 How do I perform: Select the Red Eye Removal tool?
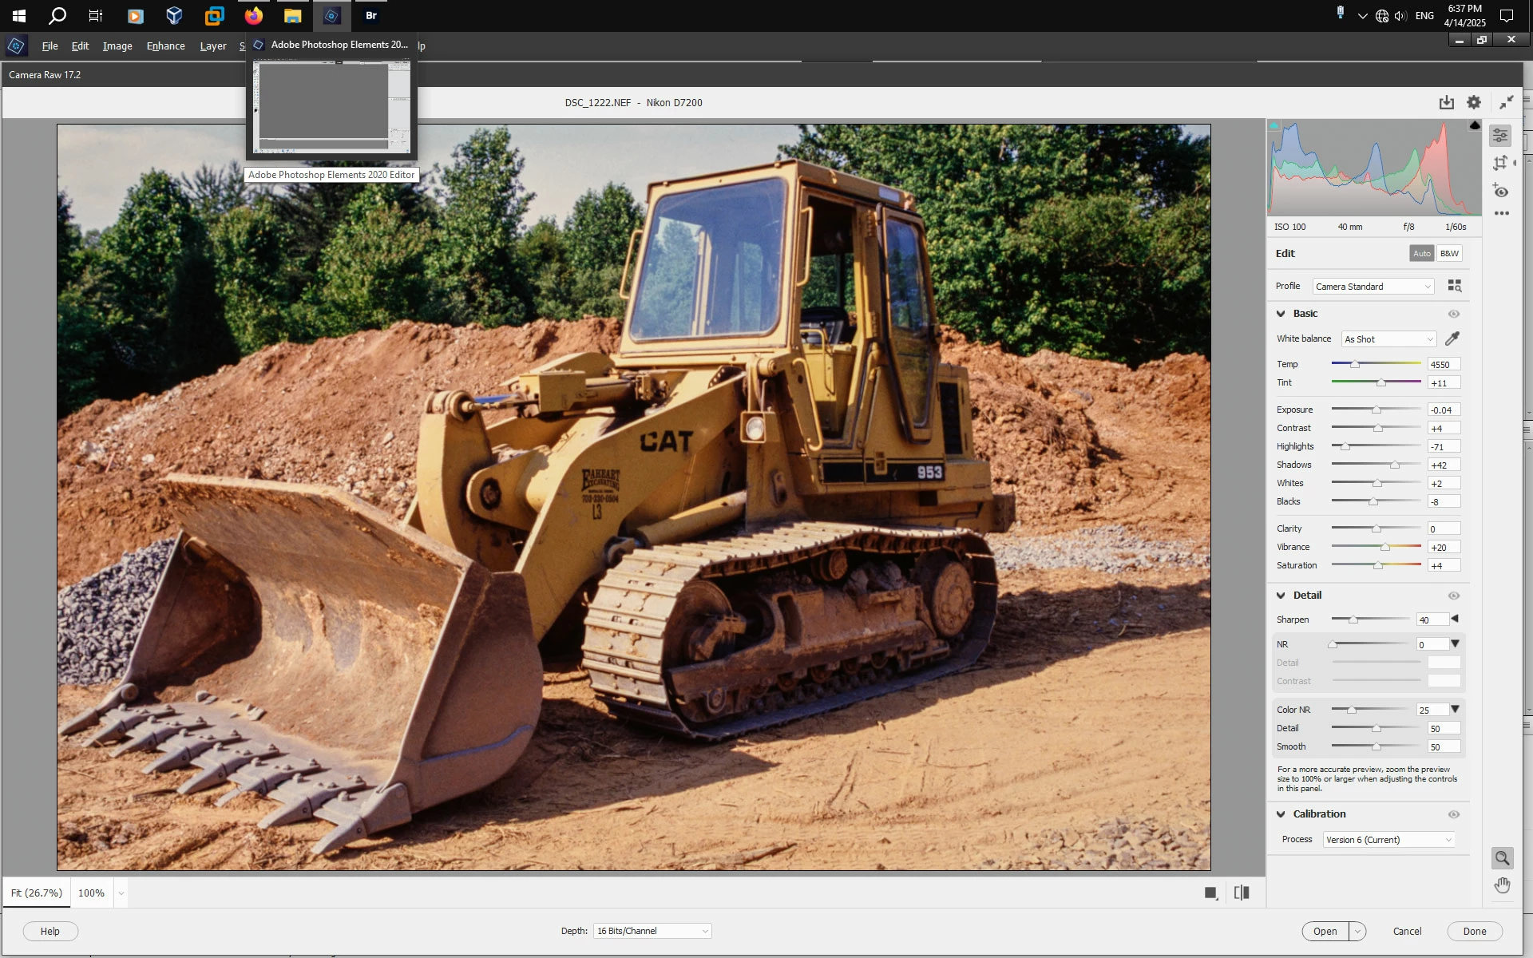[x=1501, y=192]
